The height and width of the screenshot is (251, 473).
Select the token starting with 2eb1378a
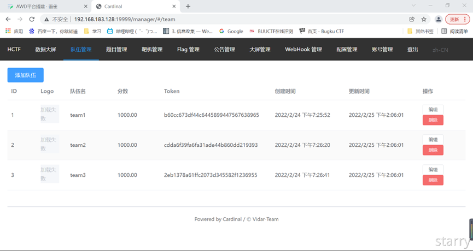(x=211, y=175)
